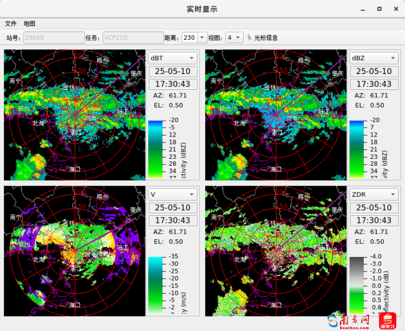Click the EL value in dBZ panel
This screenshot has height=331, width=405.
coord(377,106)
